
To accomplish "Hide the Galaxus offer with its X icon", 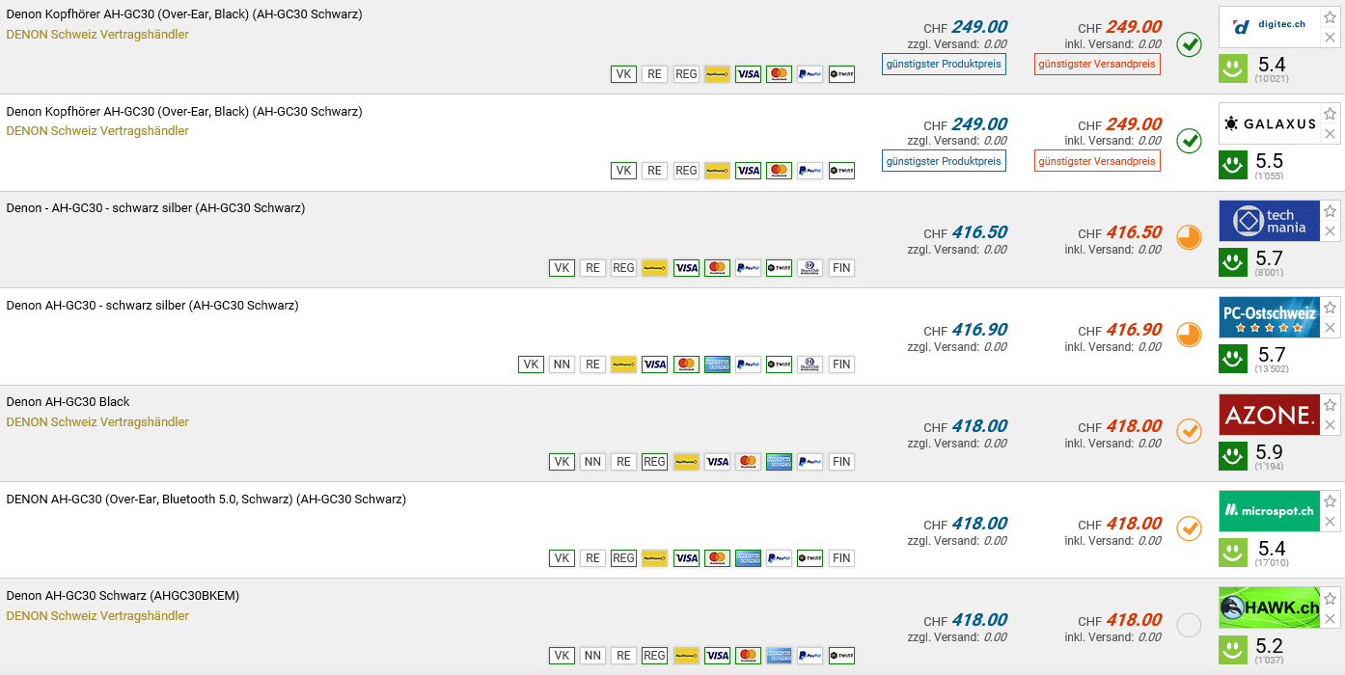I will 1330,134.
